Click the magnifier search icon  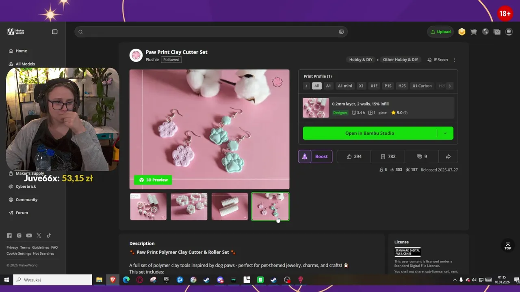tap(80, 32)
